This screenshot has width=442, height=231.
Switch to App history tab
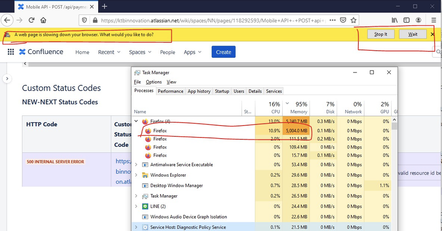click(199, 91)
